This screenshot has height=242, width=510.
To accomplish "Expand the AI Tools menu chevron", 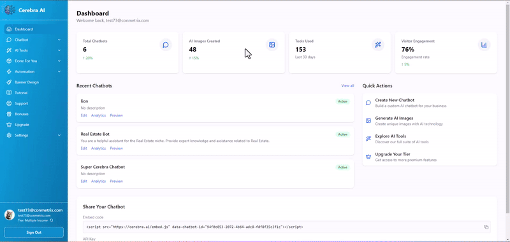I will 59,50.
